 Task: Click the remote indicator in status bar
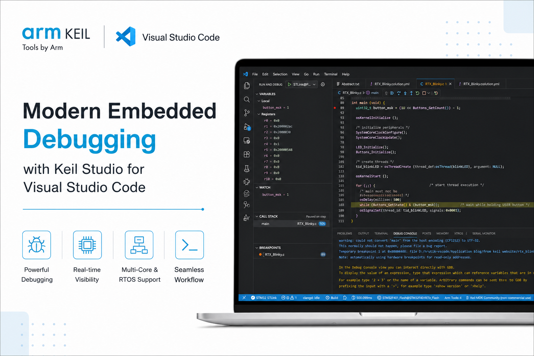click(x=244, y=298)
